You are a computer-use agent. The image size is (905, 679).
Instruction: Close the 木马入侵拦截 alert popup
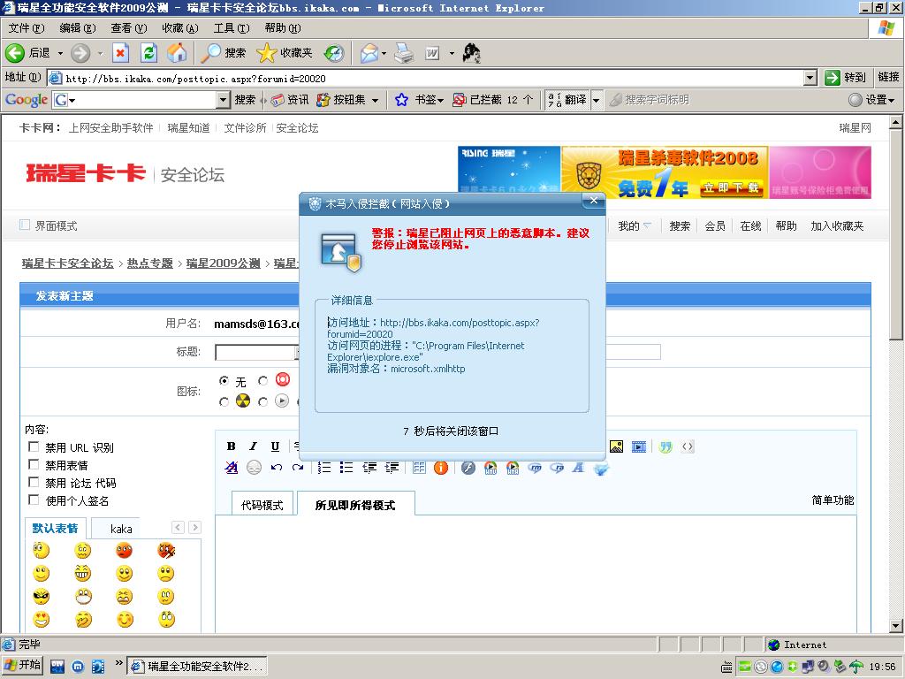tap(593, 201)
